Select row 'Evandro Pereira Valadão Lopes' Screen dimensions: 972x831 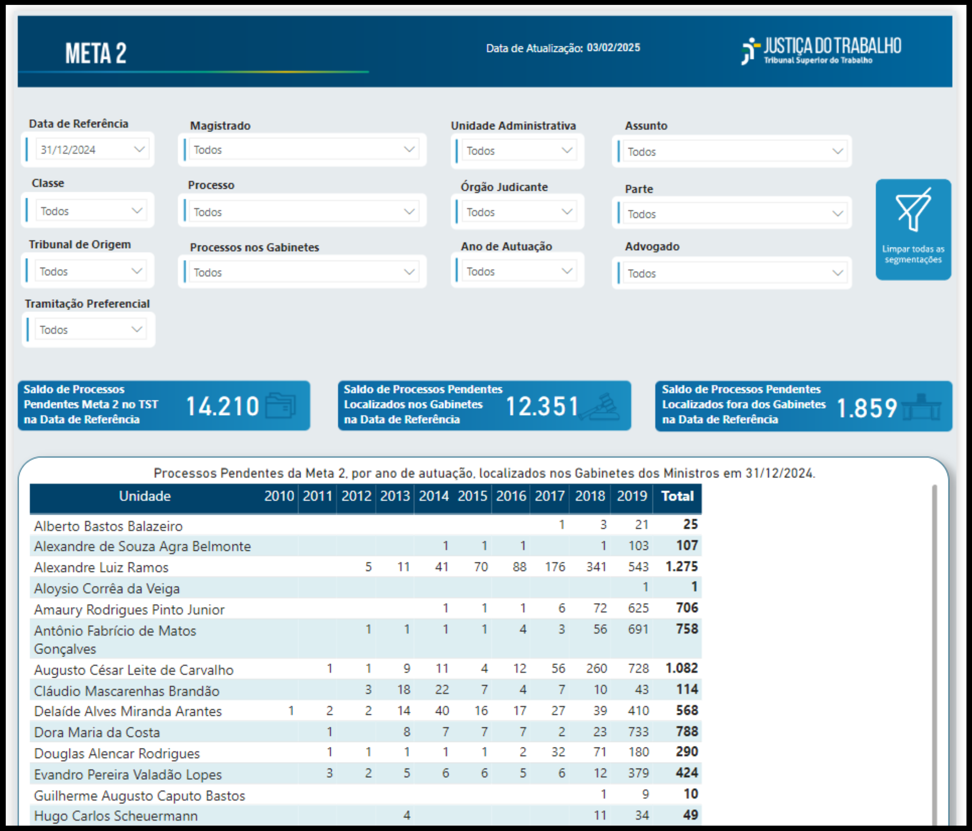pos(366,774)
